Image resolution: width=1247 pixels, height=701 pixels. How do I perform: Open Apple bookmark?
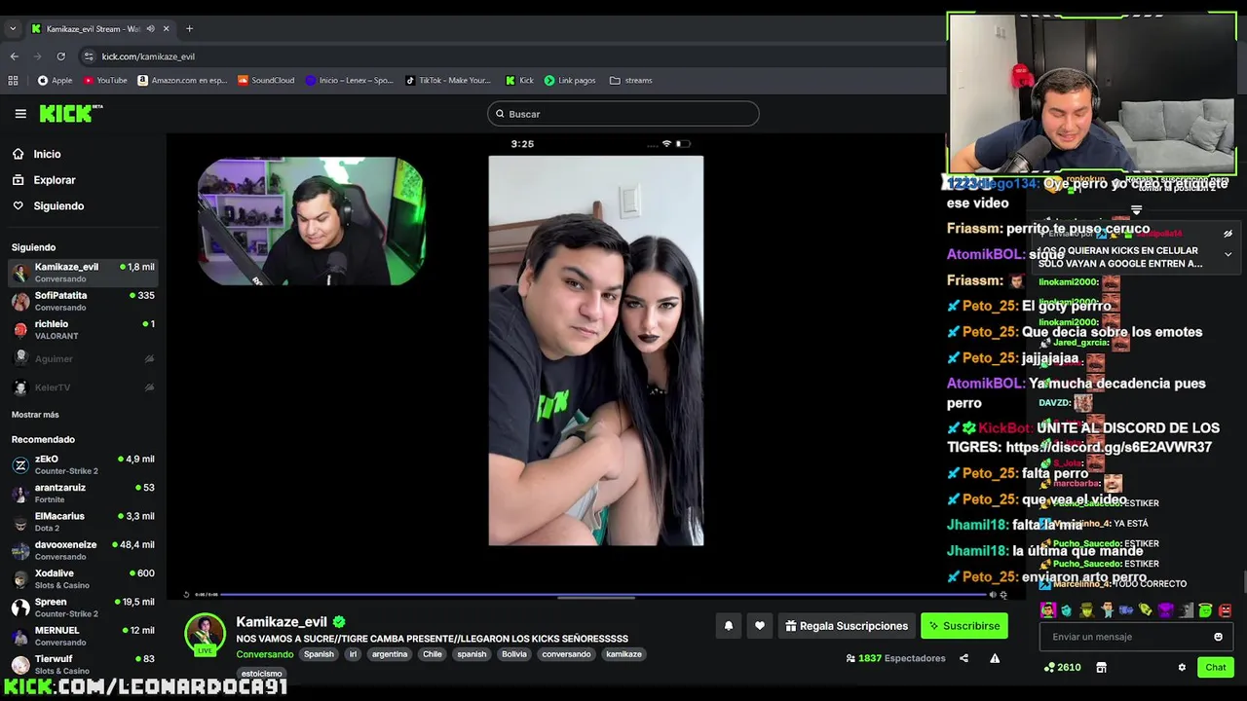click(x=56, y=81)
